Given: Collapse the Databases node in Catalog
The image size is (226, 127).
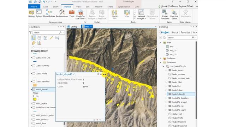Looking at the screenshot, I should (x=161, y=62).
